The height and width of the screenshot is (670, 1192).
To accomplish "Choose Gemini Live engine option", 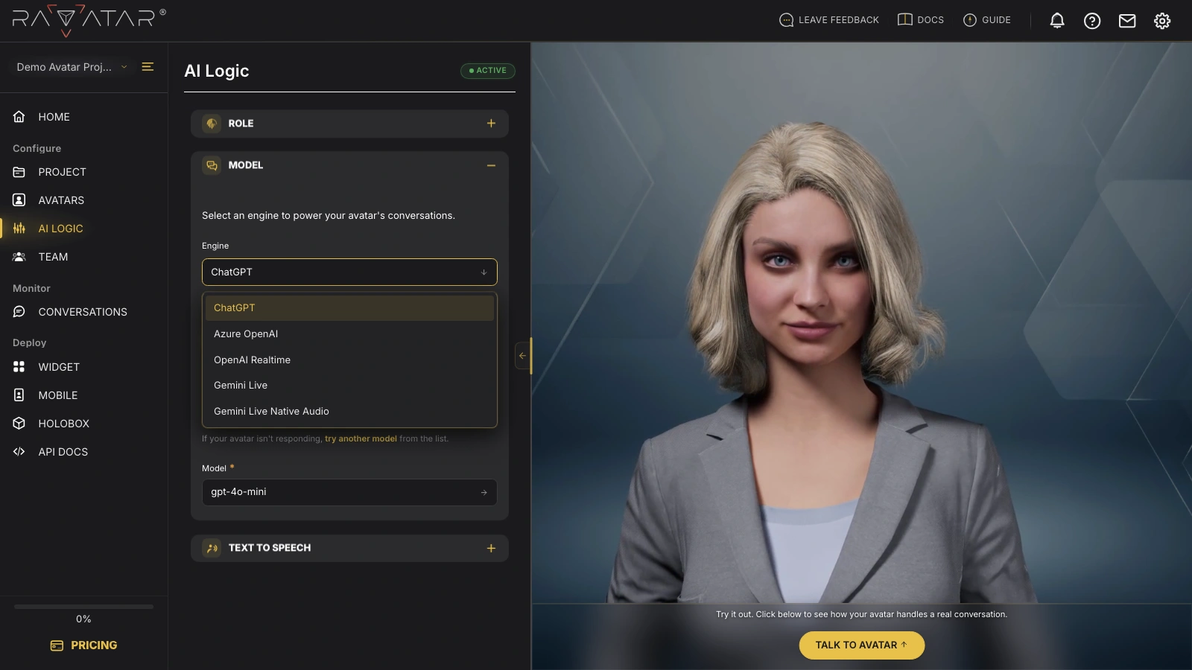I will [349, 386].
